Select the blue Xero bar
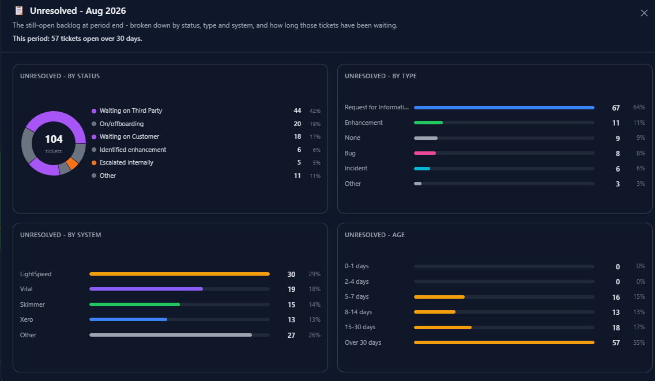Screen dimensions: 655x381 click(x=128, y=319)
